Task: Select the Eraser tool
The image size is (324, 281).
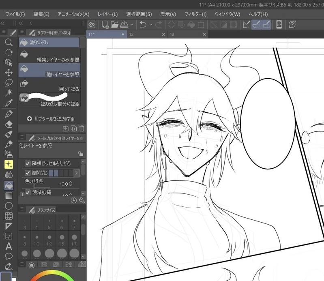Action: pos(9,124)
